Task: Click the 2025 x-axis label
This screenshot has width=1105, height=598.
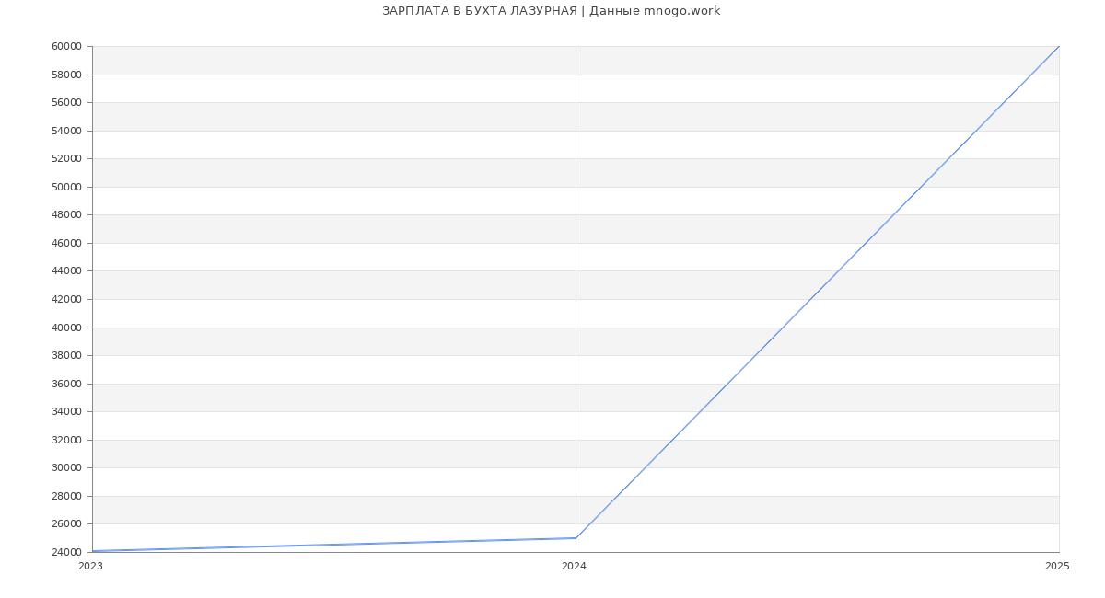Action: pyautogui.click(x=1057, y=567)
